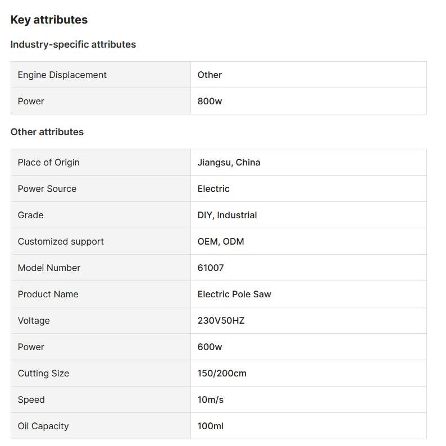Click the 61007 model number value

click(211, 268)
